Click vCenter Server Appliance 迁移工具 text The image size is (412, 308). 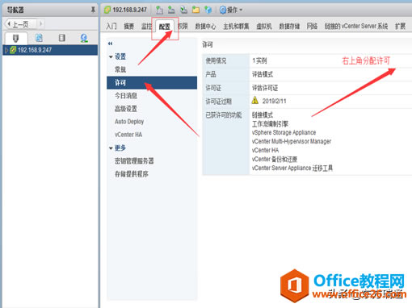coord(292,168)
